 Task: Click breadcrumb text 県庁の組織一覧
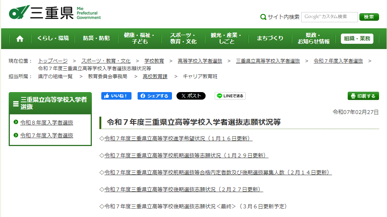click(55, 77)
